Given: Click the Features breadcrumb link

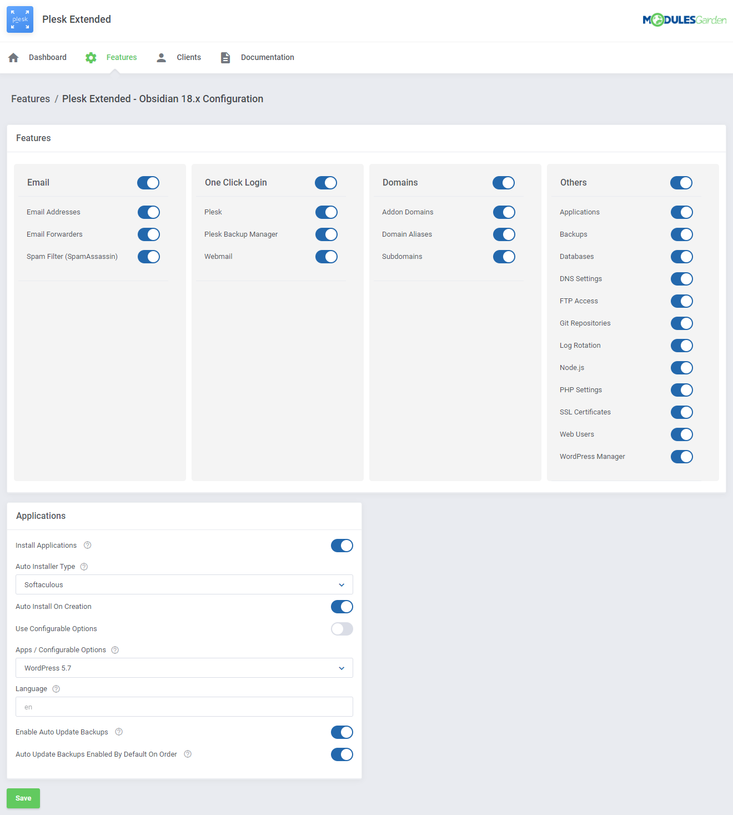Looking at the screenshot, I should (x=31, y=99).
